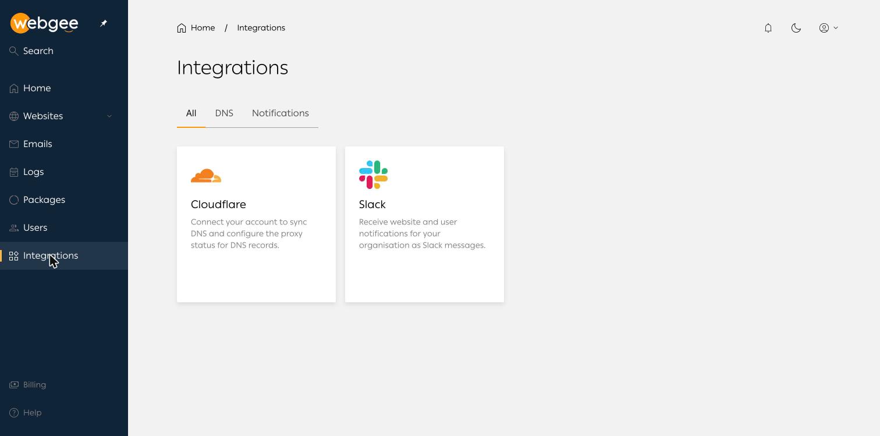
Task: Select Integrations in the sidebar
Action: (x=64, y=256)
